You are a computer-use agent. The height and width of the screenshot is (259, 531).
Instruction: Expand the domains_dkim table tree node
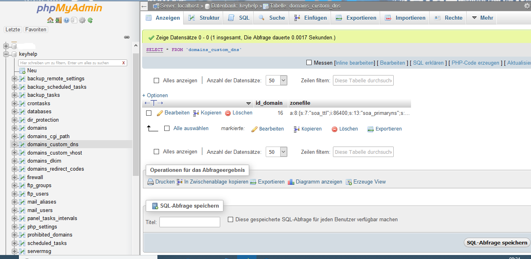[14, 161]
